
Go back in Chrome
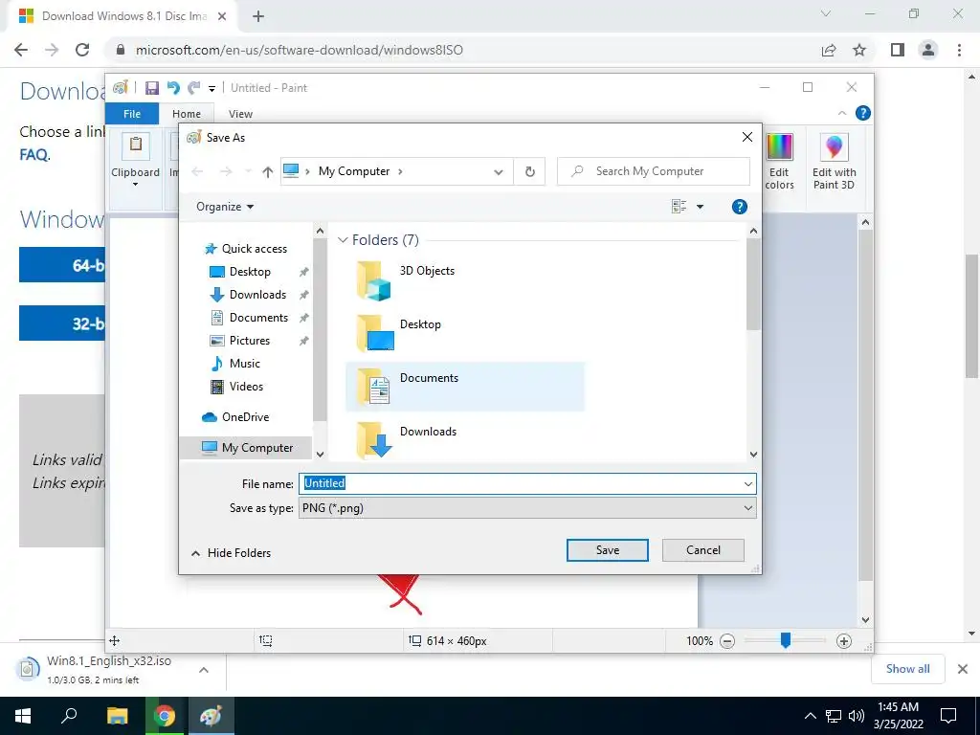pyautogui.click(x=21, y=50)
